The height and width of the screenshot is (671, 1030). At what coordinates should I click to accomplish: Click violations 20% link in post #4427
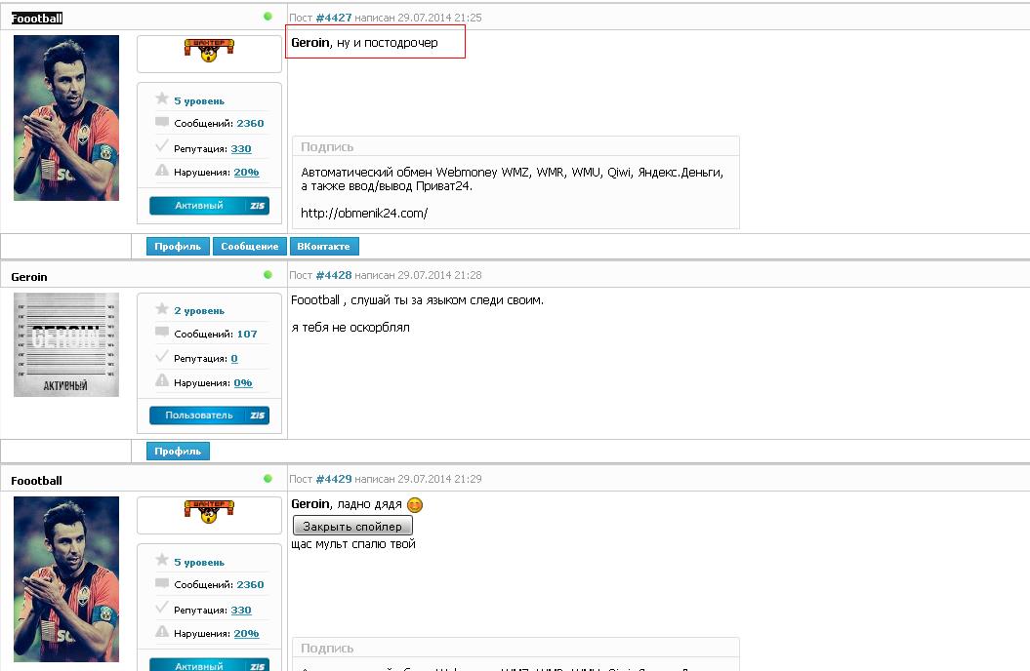point(246,172)
